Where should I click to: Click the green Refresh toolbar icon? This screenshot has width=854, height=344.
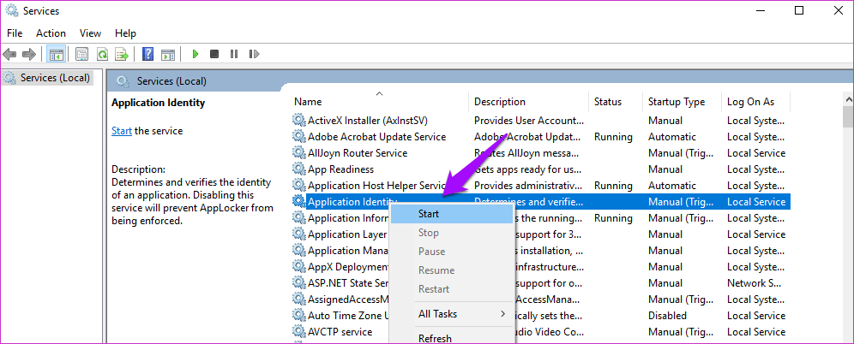coord(102,55)
